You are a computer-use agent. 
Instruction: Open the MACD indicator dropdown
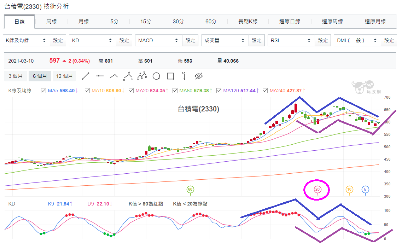click(159, 40)
